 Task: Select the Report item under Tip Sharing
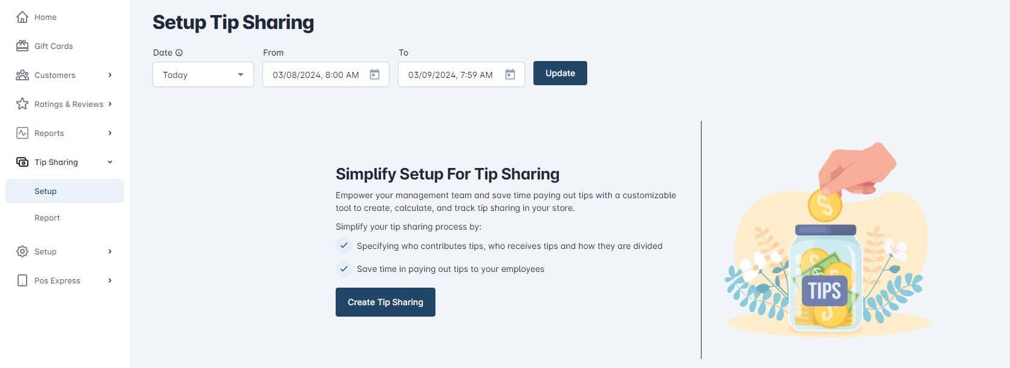47,218
